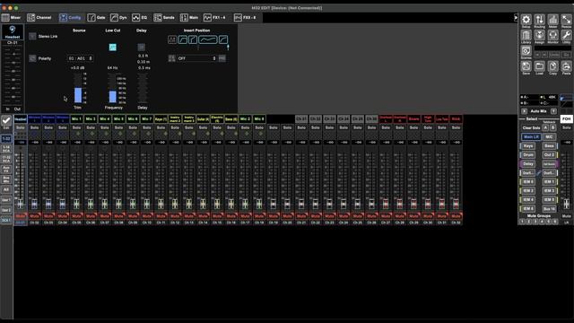
Task: Click the insert grid icon beside OFF
Action: [x=171, y=58]
